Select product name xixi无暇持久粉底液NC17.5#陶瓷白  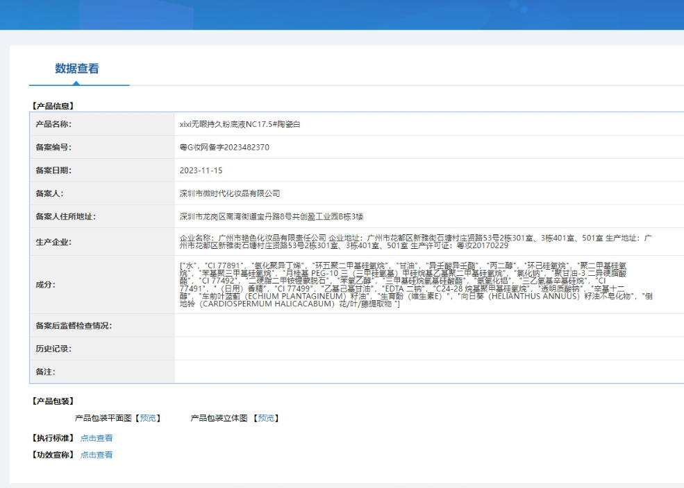[x=240, y=124]
